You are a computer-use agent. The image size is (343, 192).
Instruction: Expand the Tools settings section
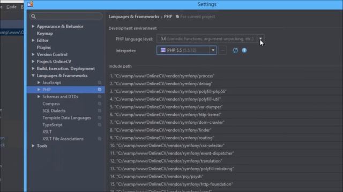point(33,146)
